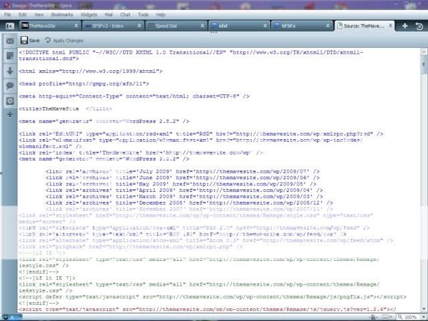Click the Save button label

pyautogui.click(x=34, y=40)
